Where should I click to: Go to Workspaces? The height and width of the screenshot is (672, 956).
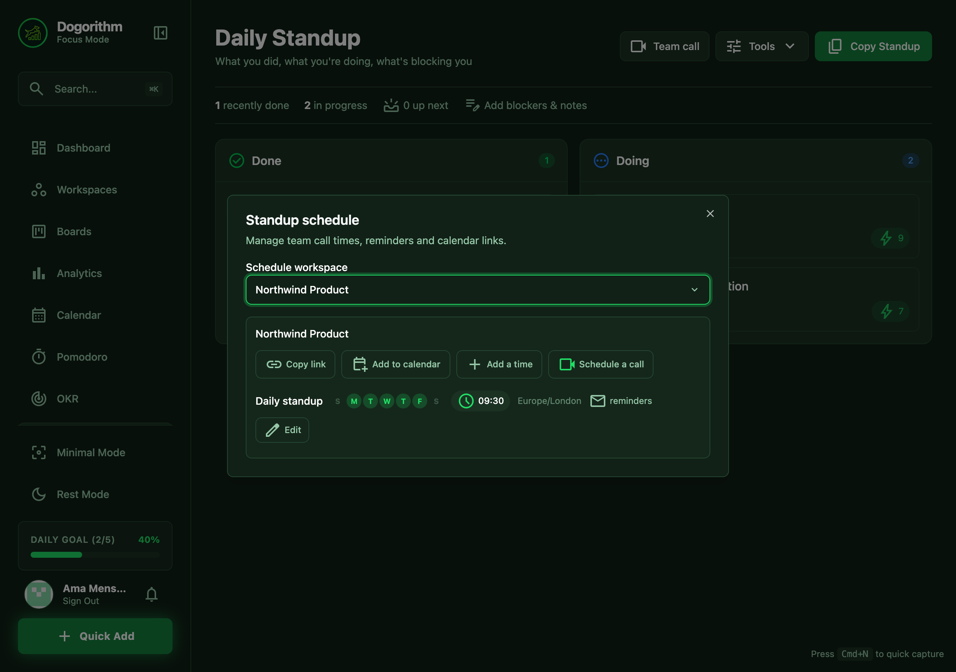(95, 190)
